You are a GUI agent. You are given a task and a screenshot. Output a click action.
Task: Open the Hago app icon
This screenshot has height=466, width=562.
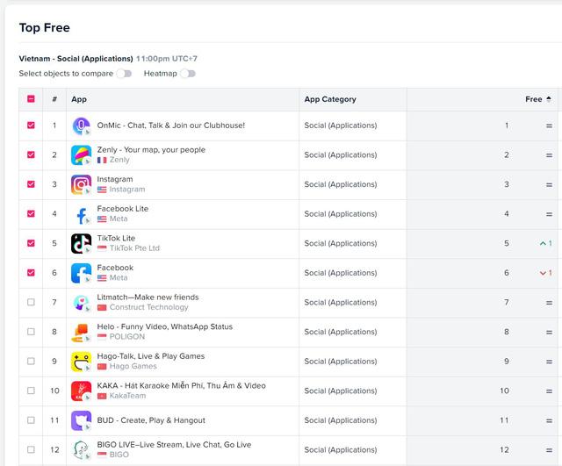[81, 362]
